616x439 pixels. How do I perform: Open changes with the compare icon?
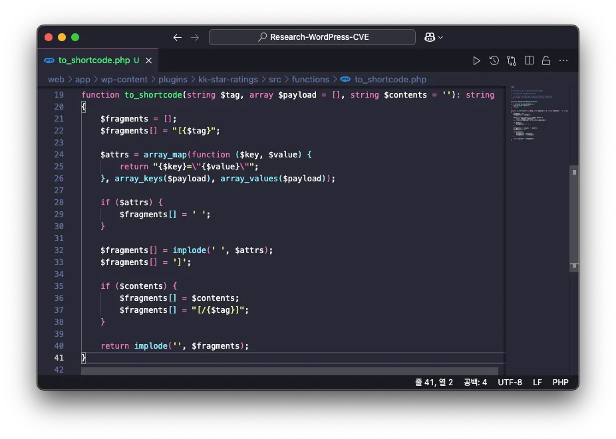pyautogui.click(x=512, y=60)
